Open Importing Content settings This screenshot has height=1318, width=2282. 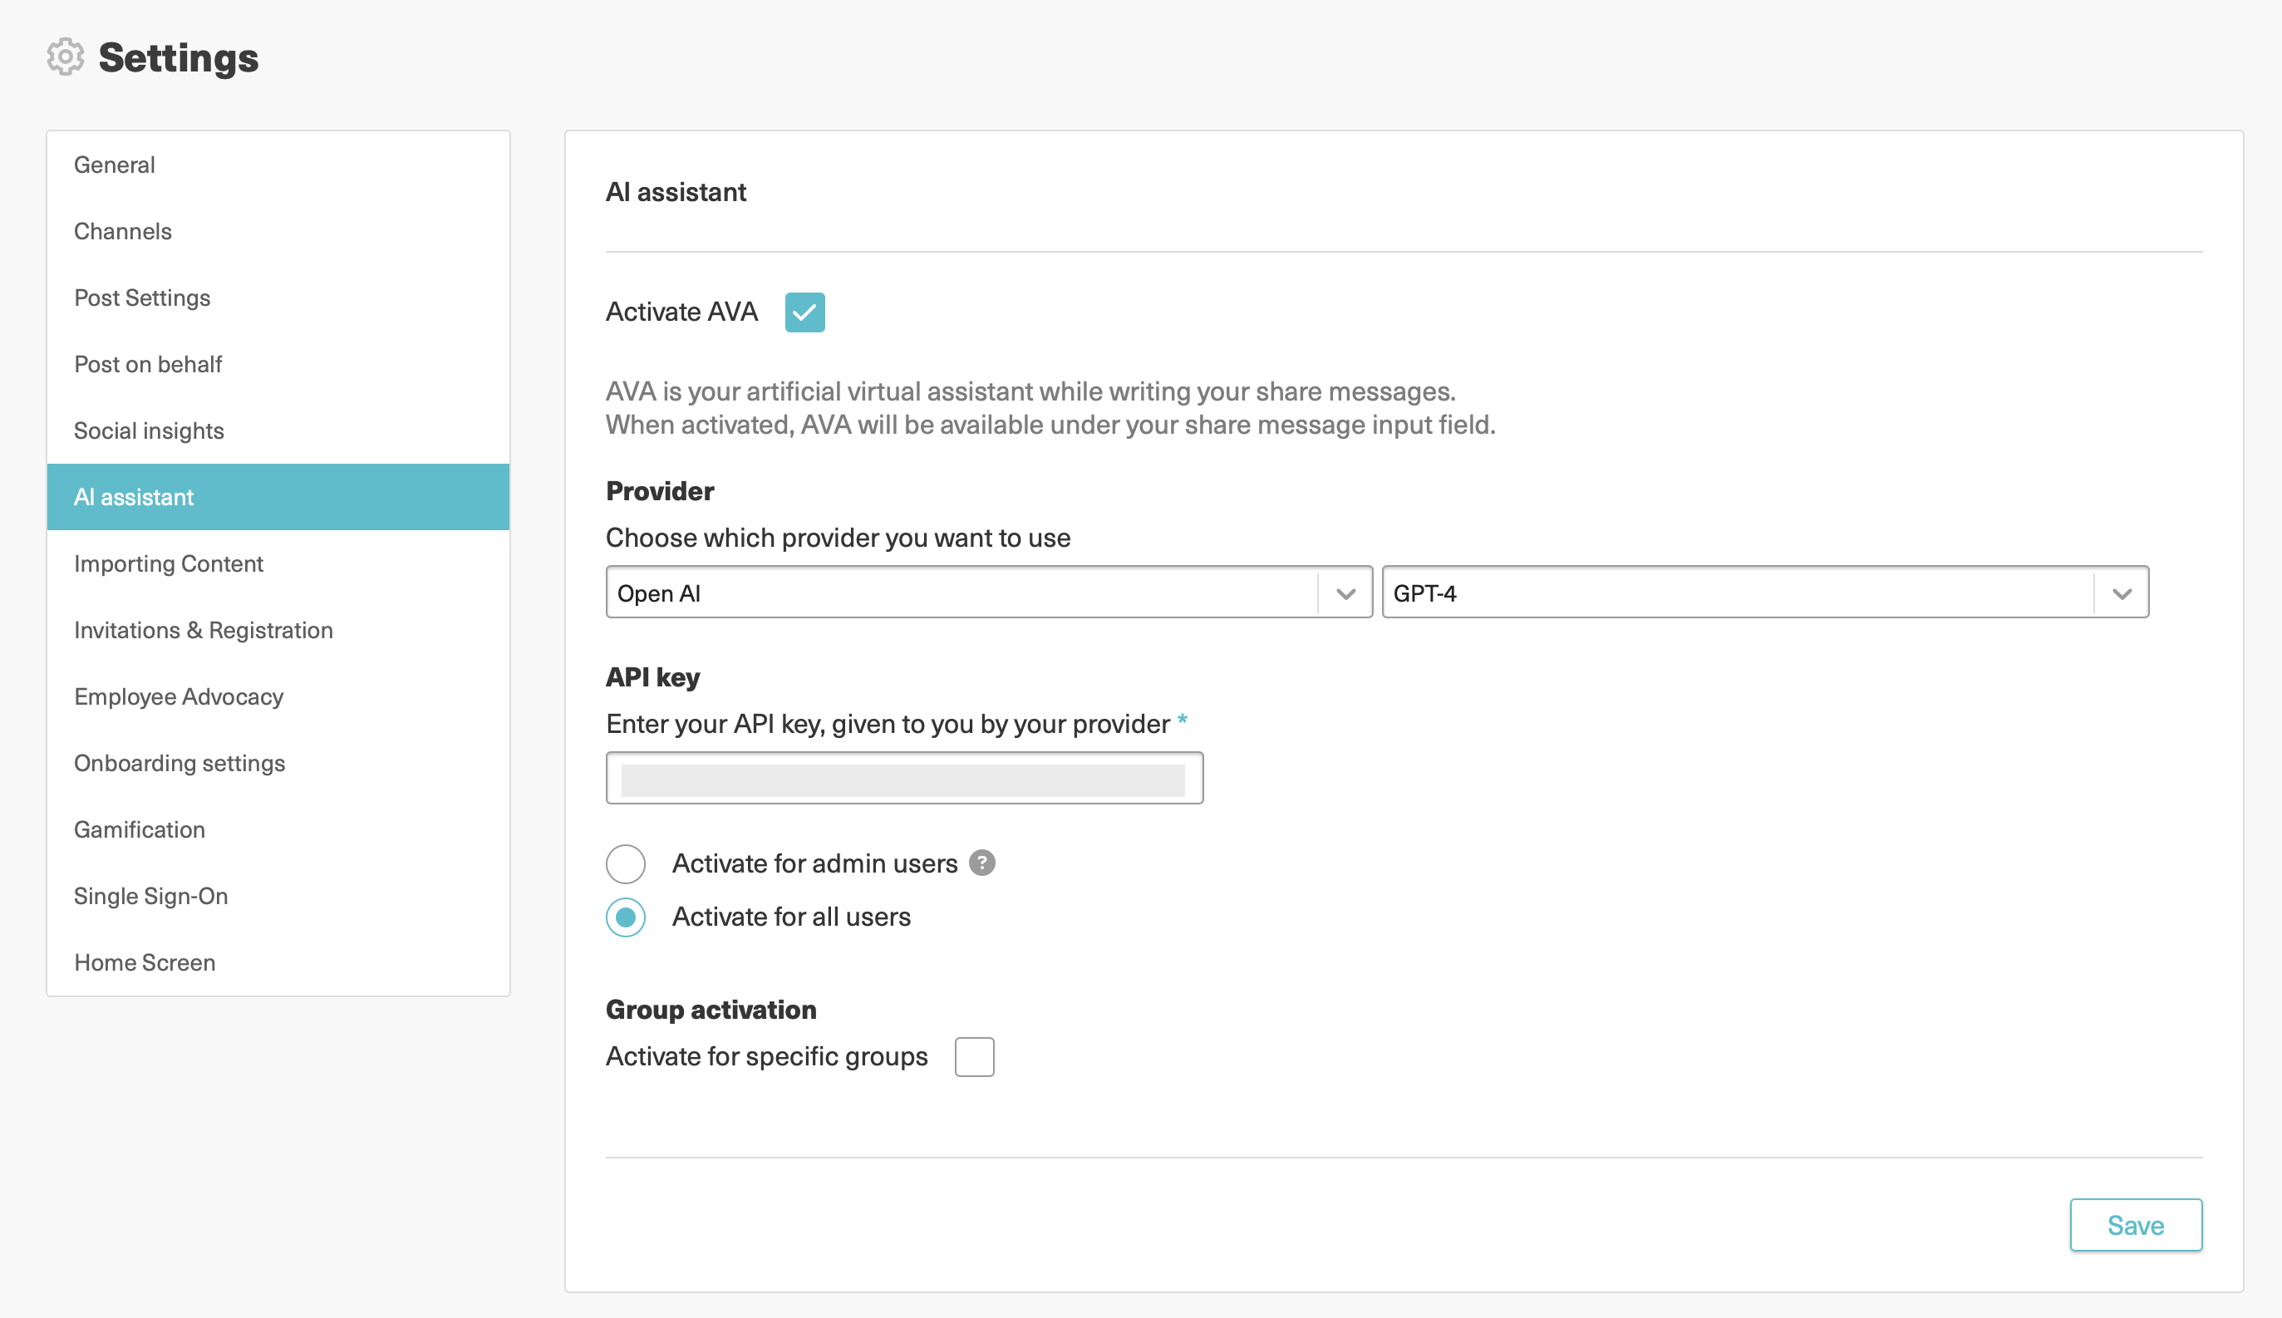278,564
